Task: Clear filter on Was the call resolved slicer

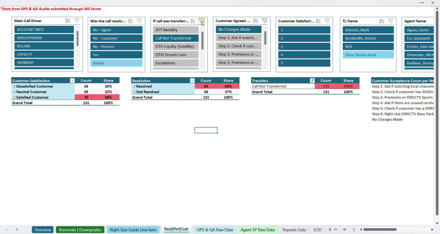Action: point(139,21)
